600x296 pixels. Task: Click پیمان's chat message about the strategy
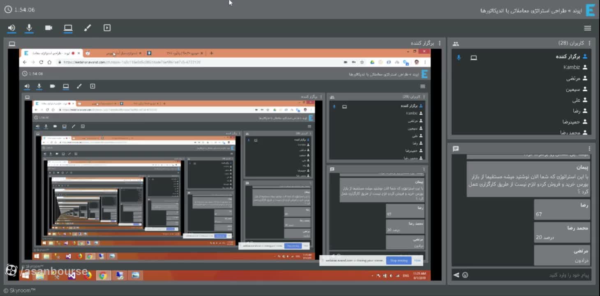(528, 179)
